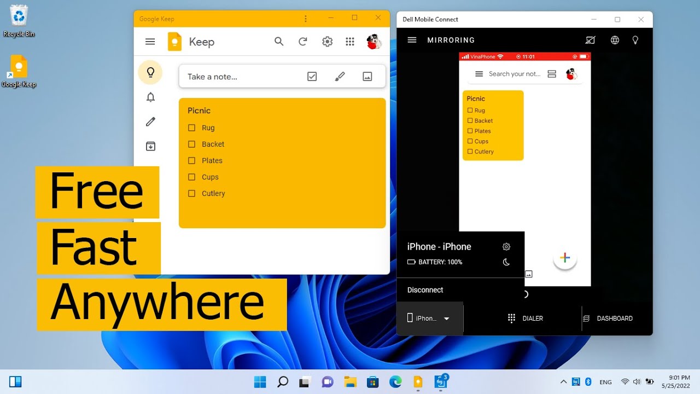Viewport: 700px width, 394px height.
Task: Open taskbar search
Action: [283, 382]
